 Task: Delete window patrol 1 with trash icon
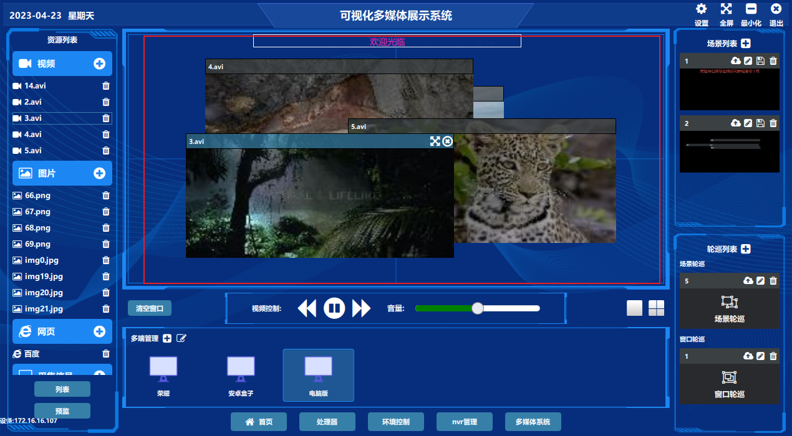tap(773, 356)
